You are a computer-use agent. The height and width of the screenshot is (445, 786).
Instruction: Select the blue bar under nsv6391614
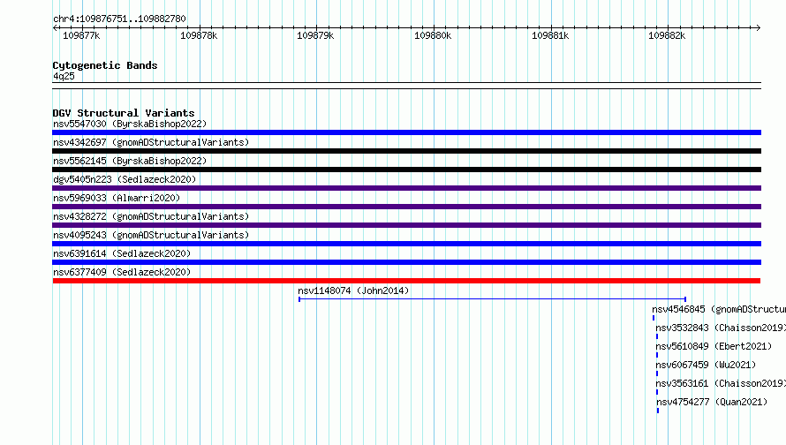click(406, 262)
